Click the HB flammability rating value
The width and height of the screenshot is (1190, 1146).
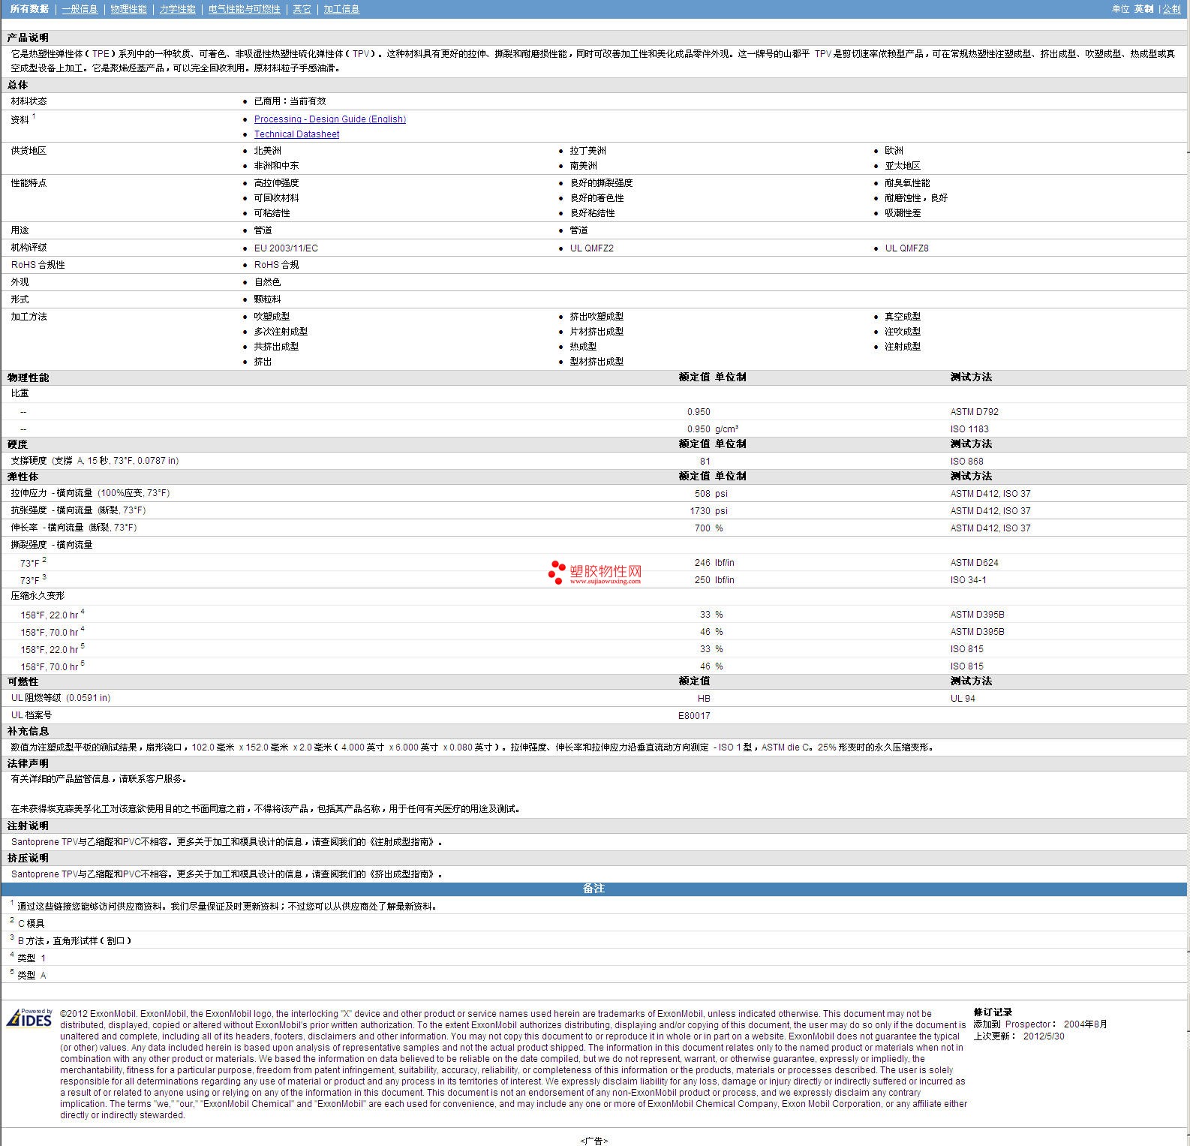click(704, 699)
